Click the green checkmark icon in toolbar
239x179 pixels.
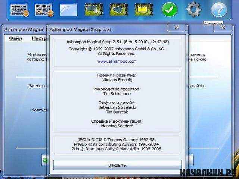(170, 9)
